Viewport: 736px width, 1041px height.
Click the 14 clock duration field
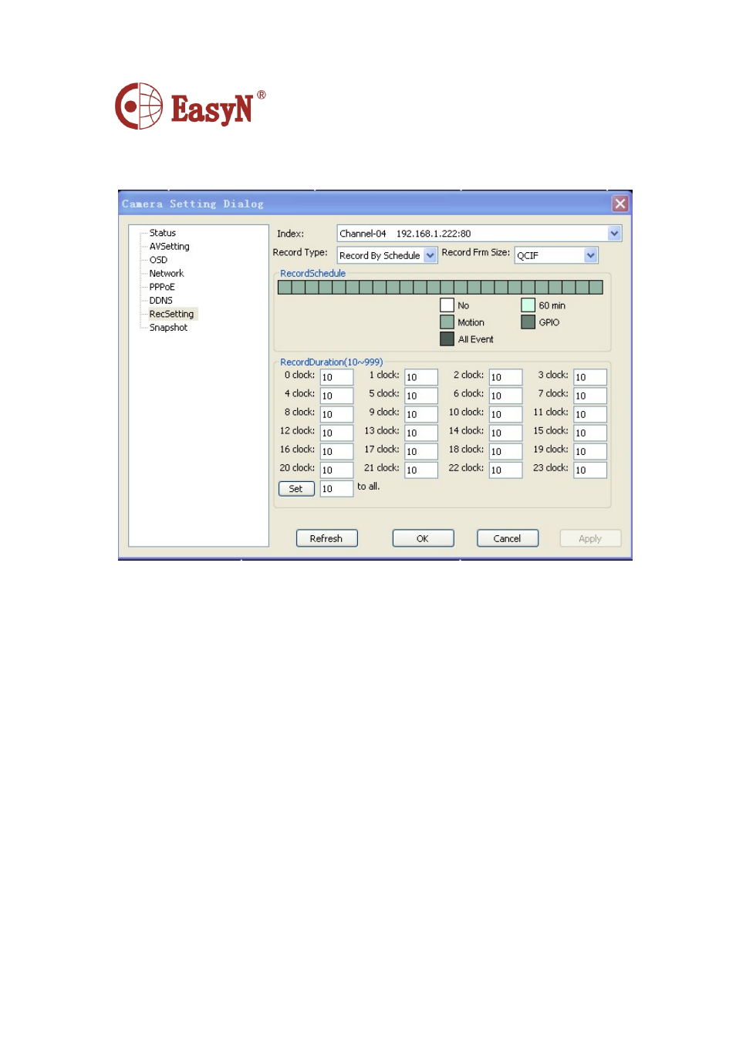(505, 433)
